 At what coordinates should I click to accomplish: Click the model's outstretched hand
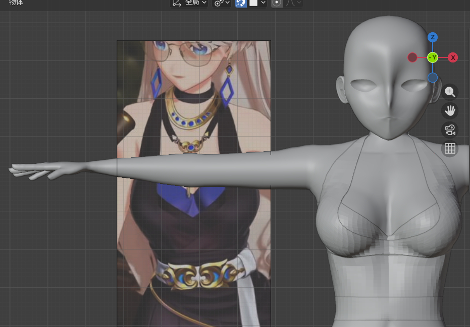[35, 171]
